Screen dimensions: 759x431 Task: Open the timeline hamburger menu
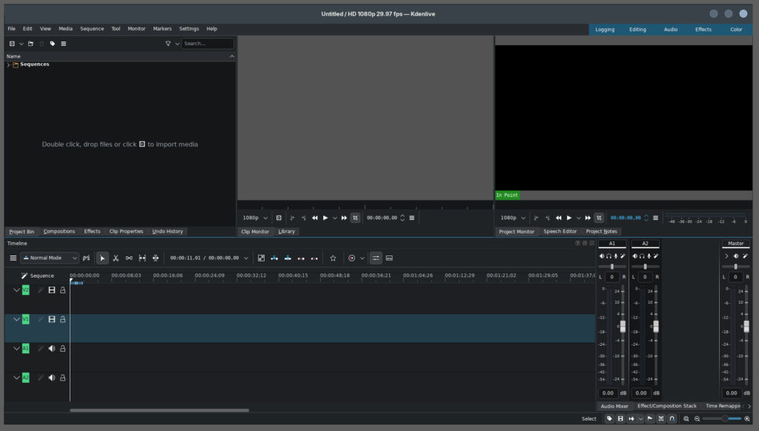point(13,258)
